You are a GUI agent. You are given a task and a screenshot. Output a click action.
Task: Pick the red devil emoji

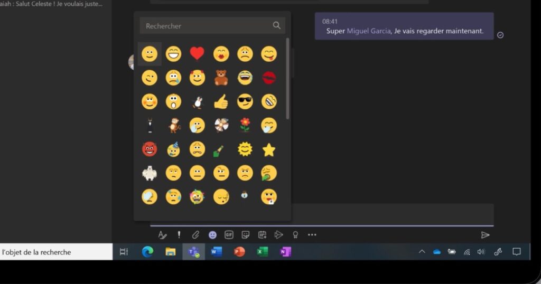coord(150,149)
